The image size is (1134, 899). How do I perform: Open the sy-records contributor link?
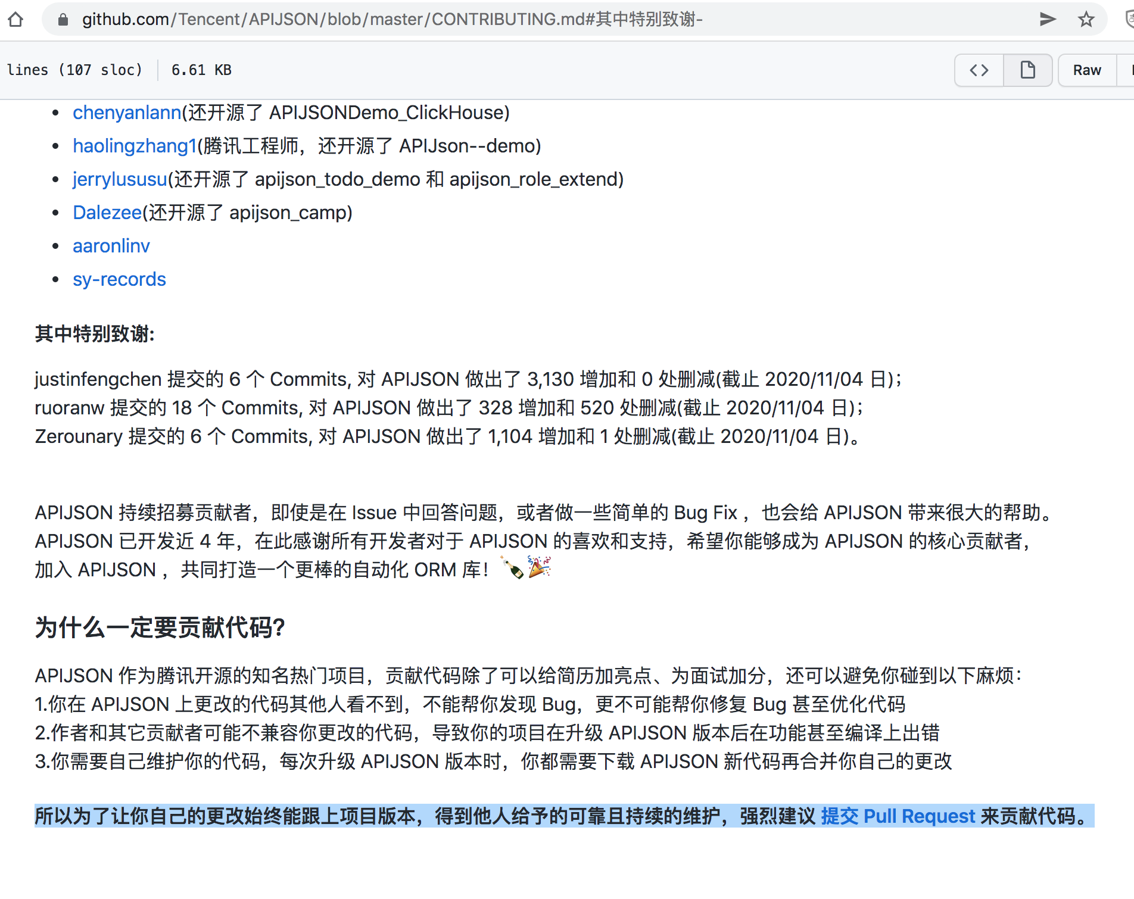(x=119, y=279)
